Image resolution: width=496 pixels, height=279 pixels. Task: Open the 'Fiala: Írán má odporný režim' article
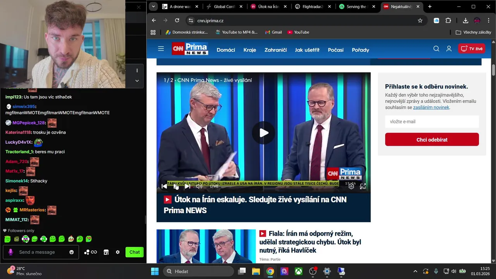pos(310,242)
